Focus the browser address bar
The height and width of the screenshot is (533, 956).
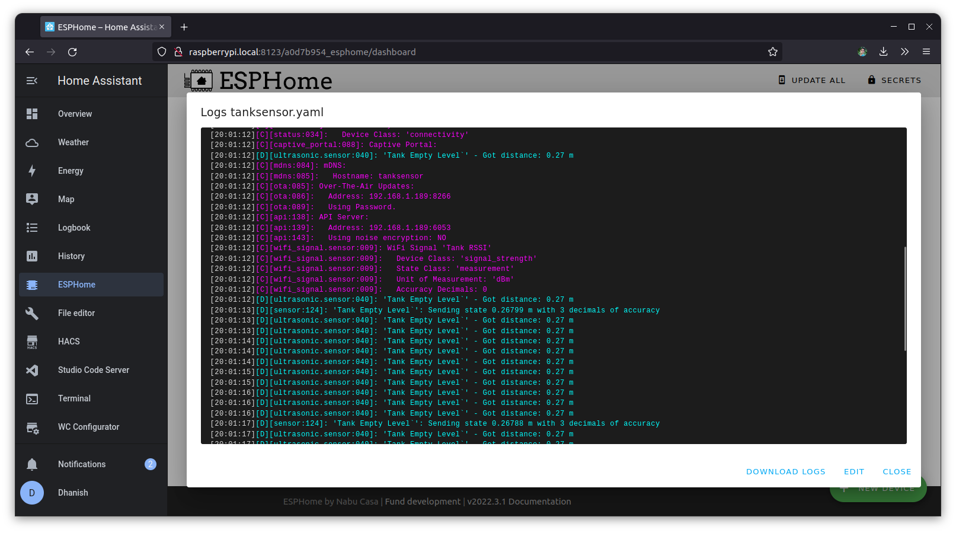pos(468,52)
